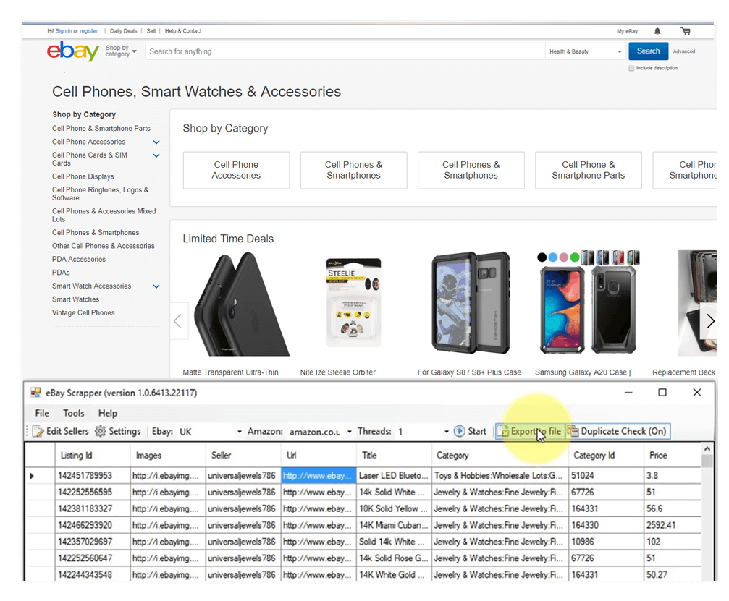This screenshot has width=729, height=601.
Task: Open Nite Ize Steelie Orbiter thumbnail
Action: [353, 303]
